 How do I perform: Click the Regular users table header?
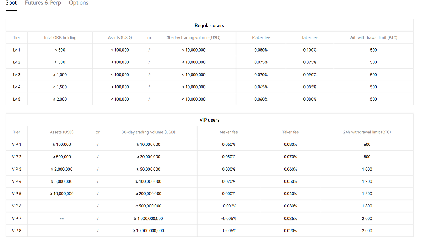coord(209,25)
